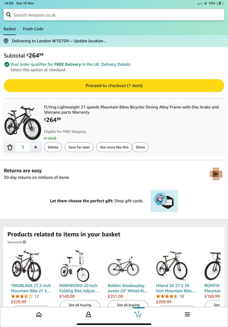Open the basket cart icon
The image size is (228, 327).
click(138, 314)
